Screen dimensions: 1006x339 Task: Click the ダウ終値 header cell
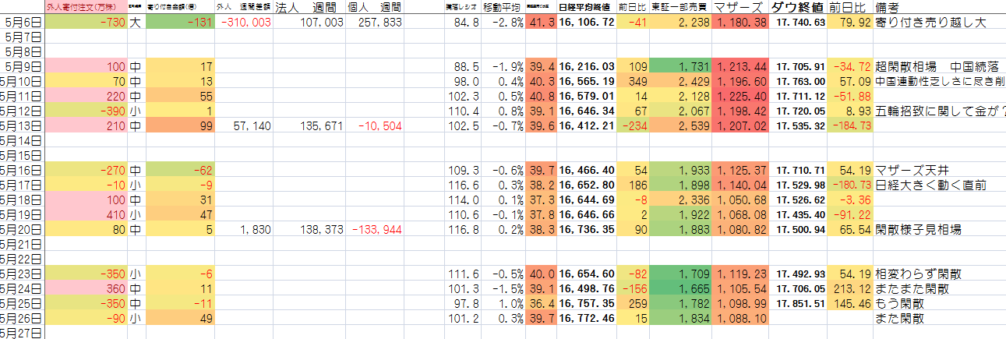[x=797, y=7]
